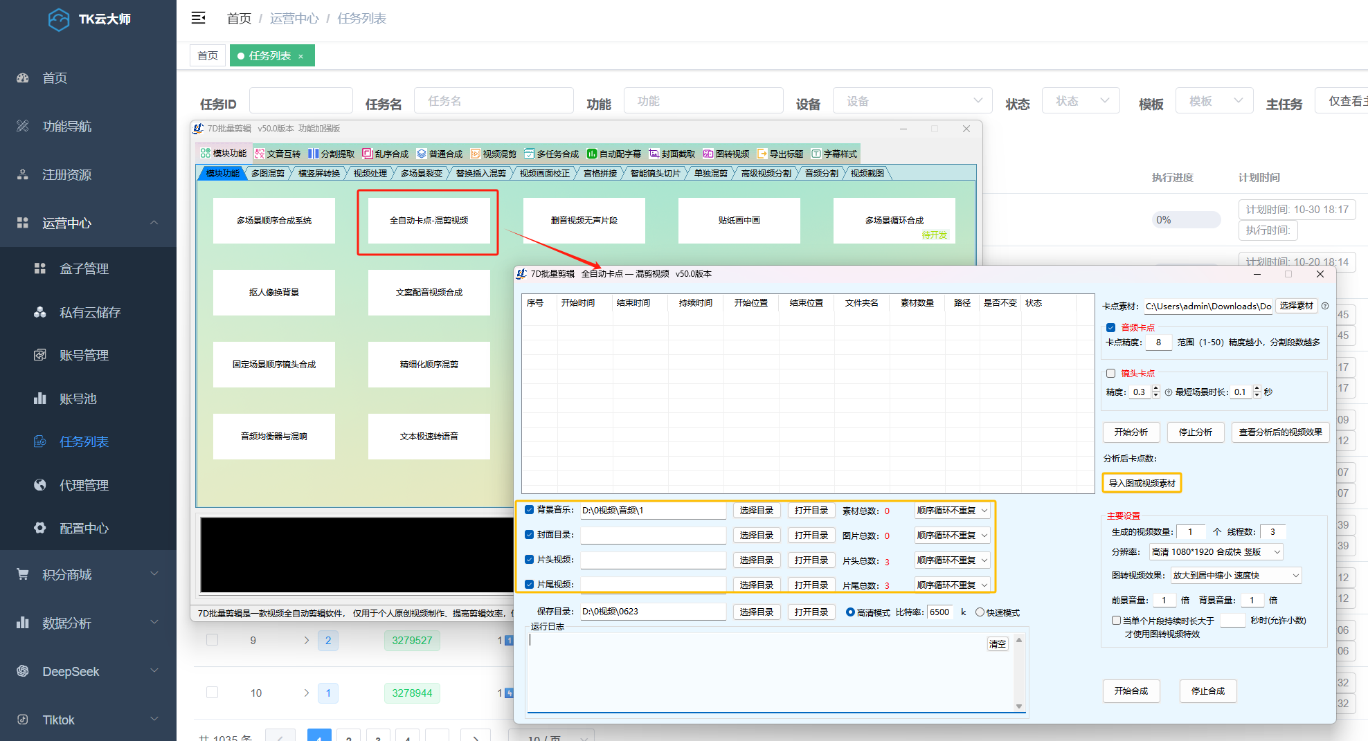Open the 首页 dashboard icon in sidebar
Screen dimensions: 1368x741
(x=23, y=78)
